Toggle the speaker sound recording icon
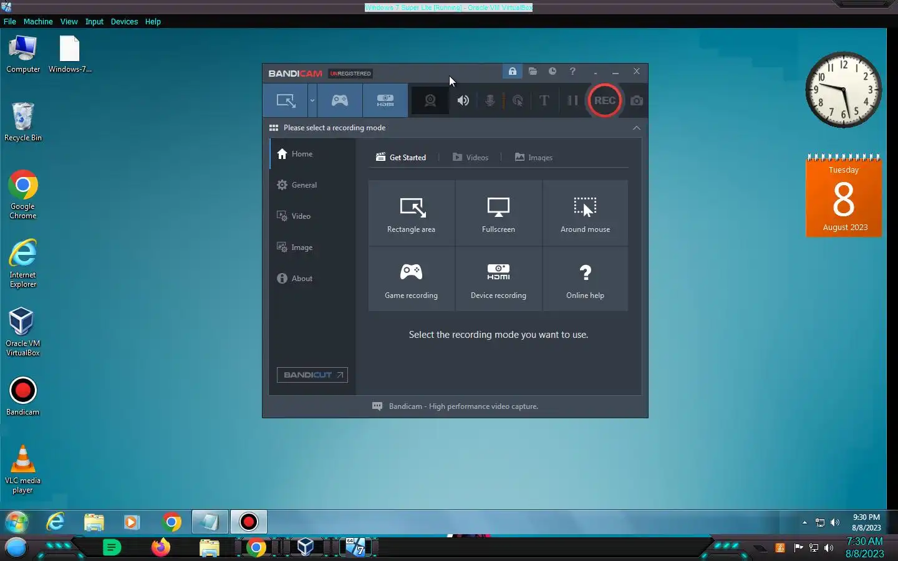898x561 pixels. [463, 100]
